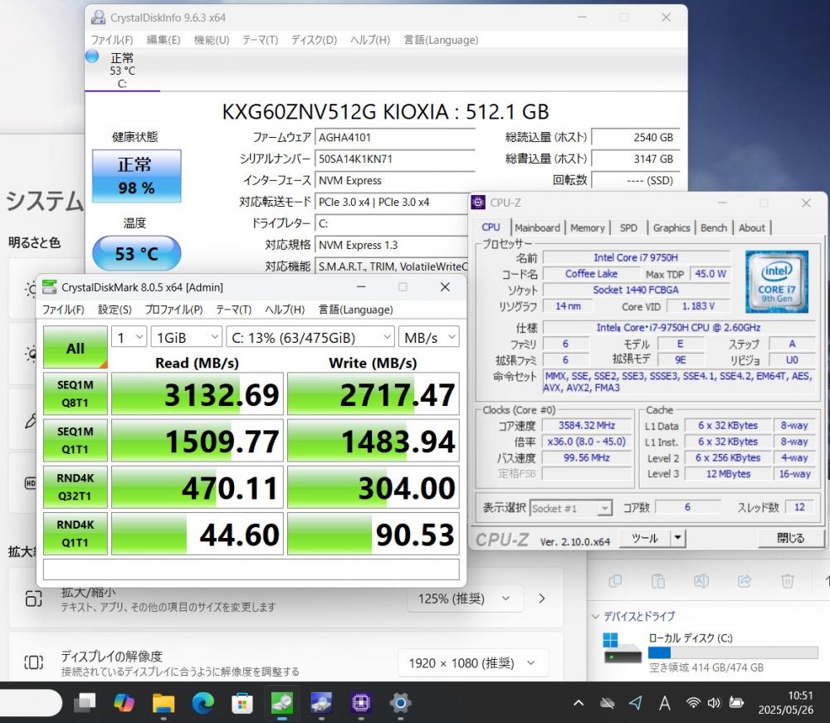This screenshot has height=723, width=830.
Task: Switch to the Memory tab in CPU-Z
Action: (x=588, y=227)
